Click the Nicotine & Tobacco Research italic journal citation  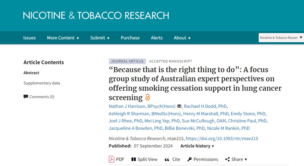click(137, 139)
